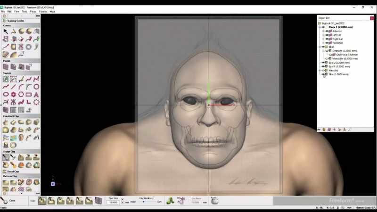The image size is (377, 212).
Task: Toggle visibility eye of Piece 1
Action: (x=323, y=27)
